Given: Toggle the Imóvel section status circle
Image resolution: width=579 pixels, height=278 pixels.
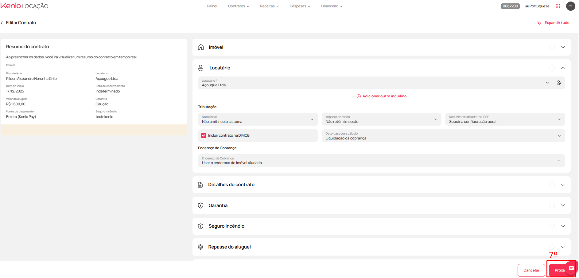Looking at the screenshot, I should pyautogui.click(x=552, y=47).
